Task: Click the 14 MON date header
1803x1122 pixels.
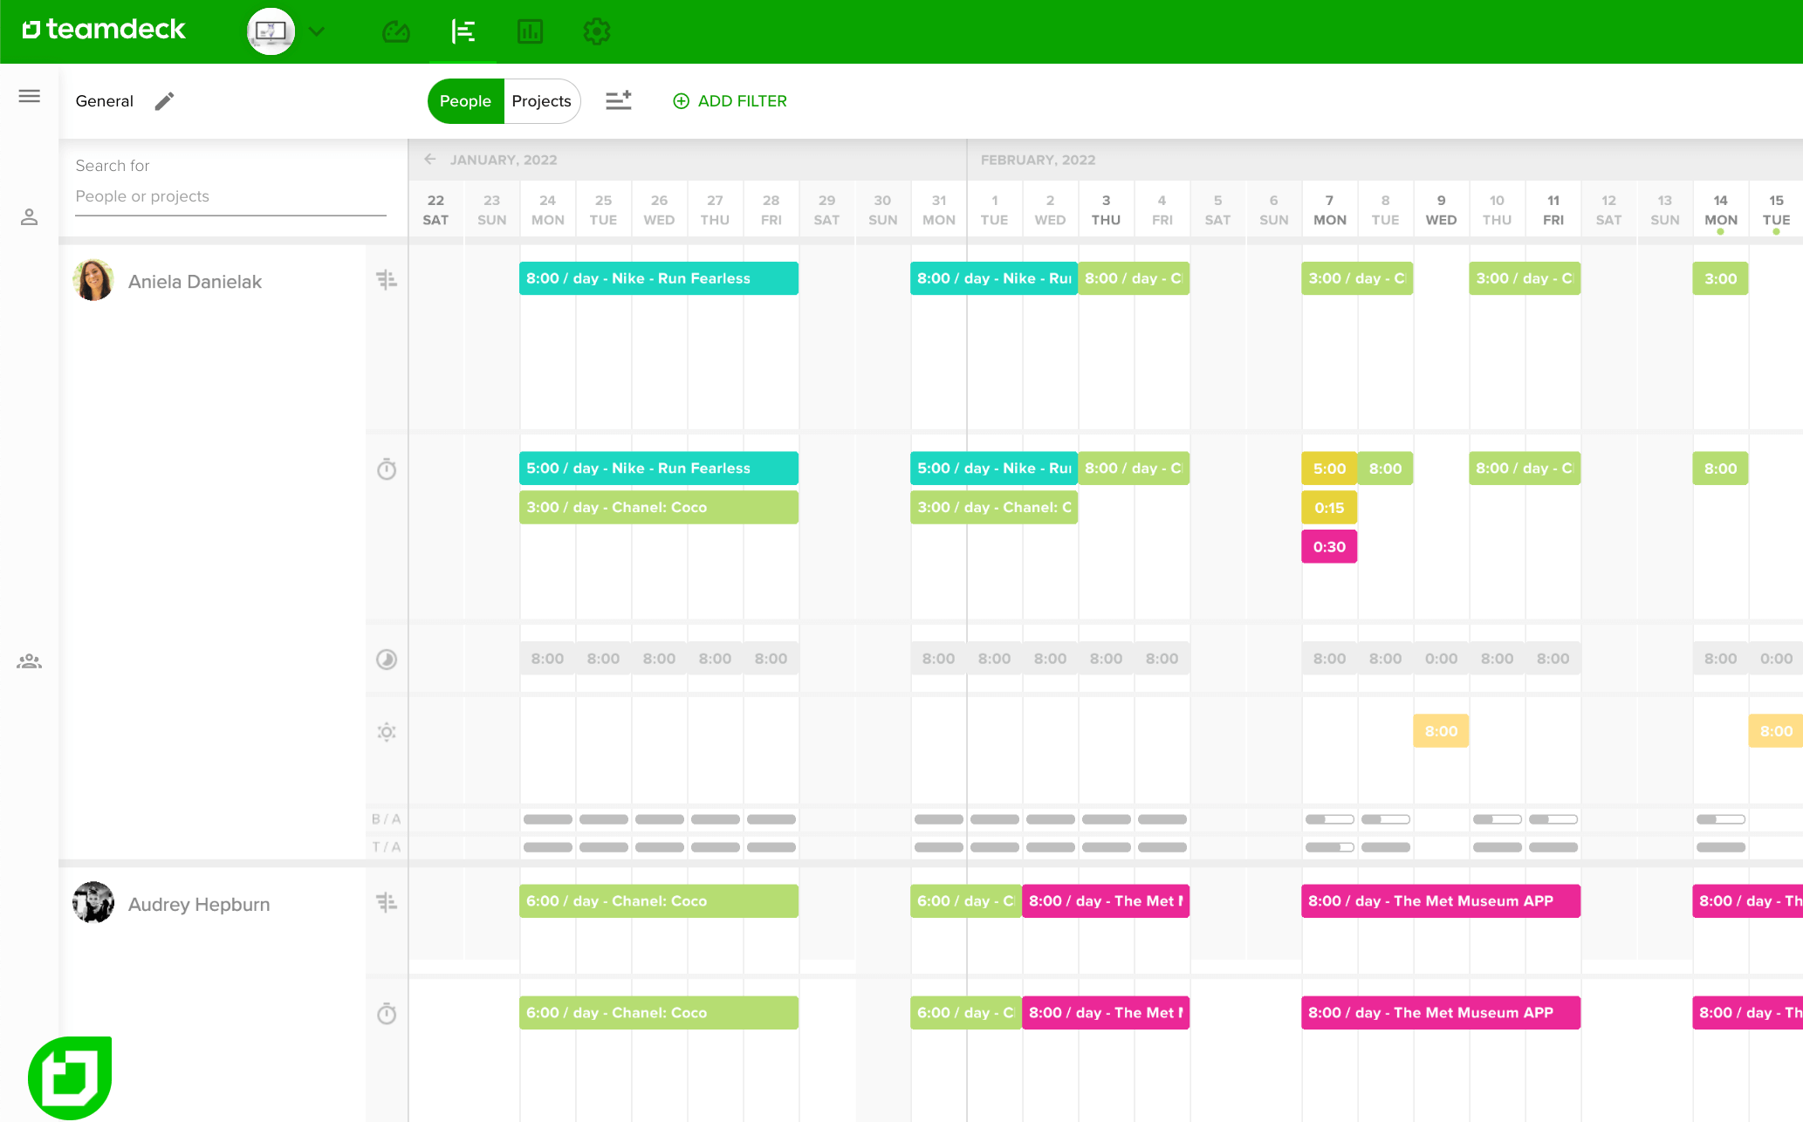Action: coord(1721,210)
